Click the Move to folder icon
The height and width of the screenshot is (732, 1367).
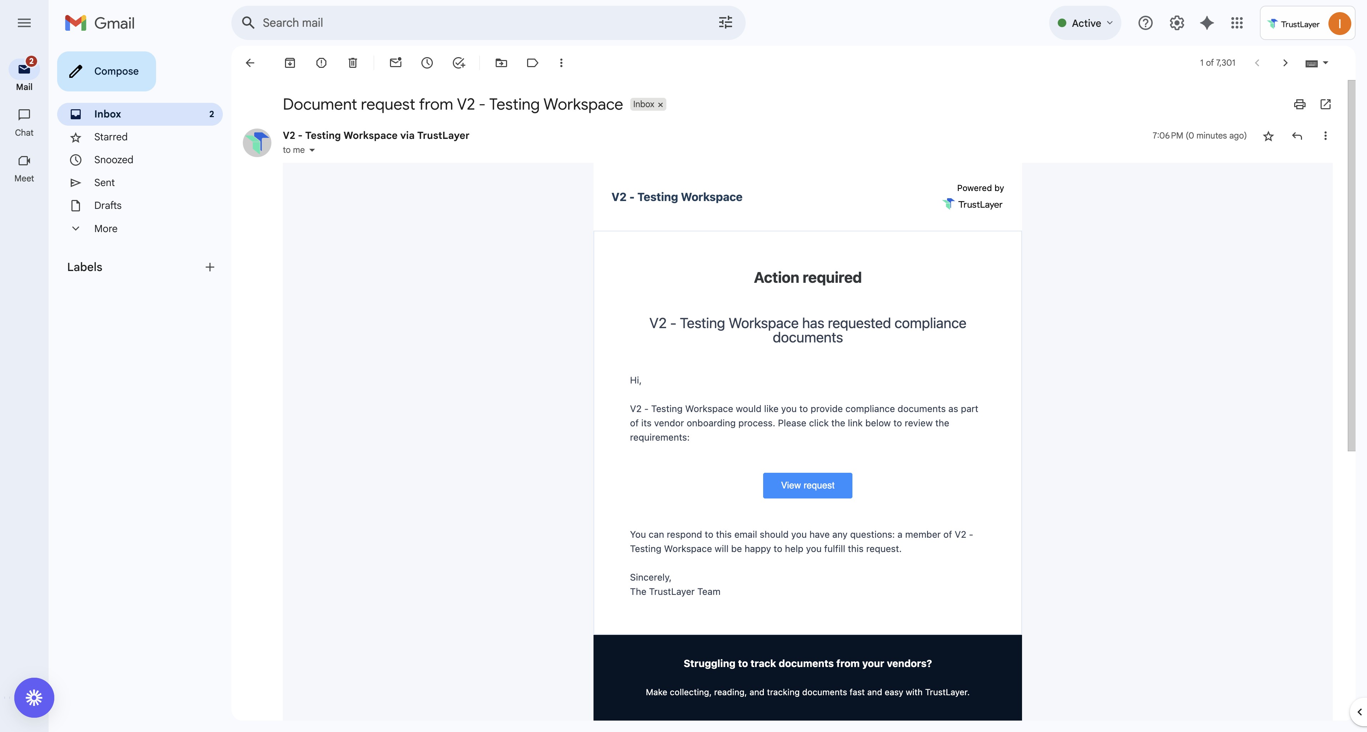click(x=501, y=63)
